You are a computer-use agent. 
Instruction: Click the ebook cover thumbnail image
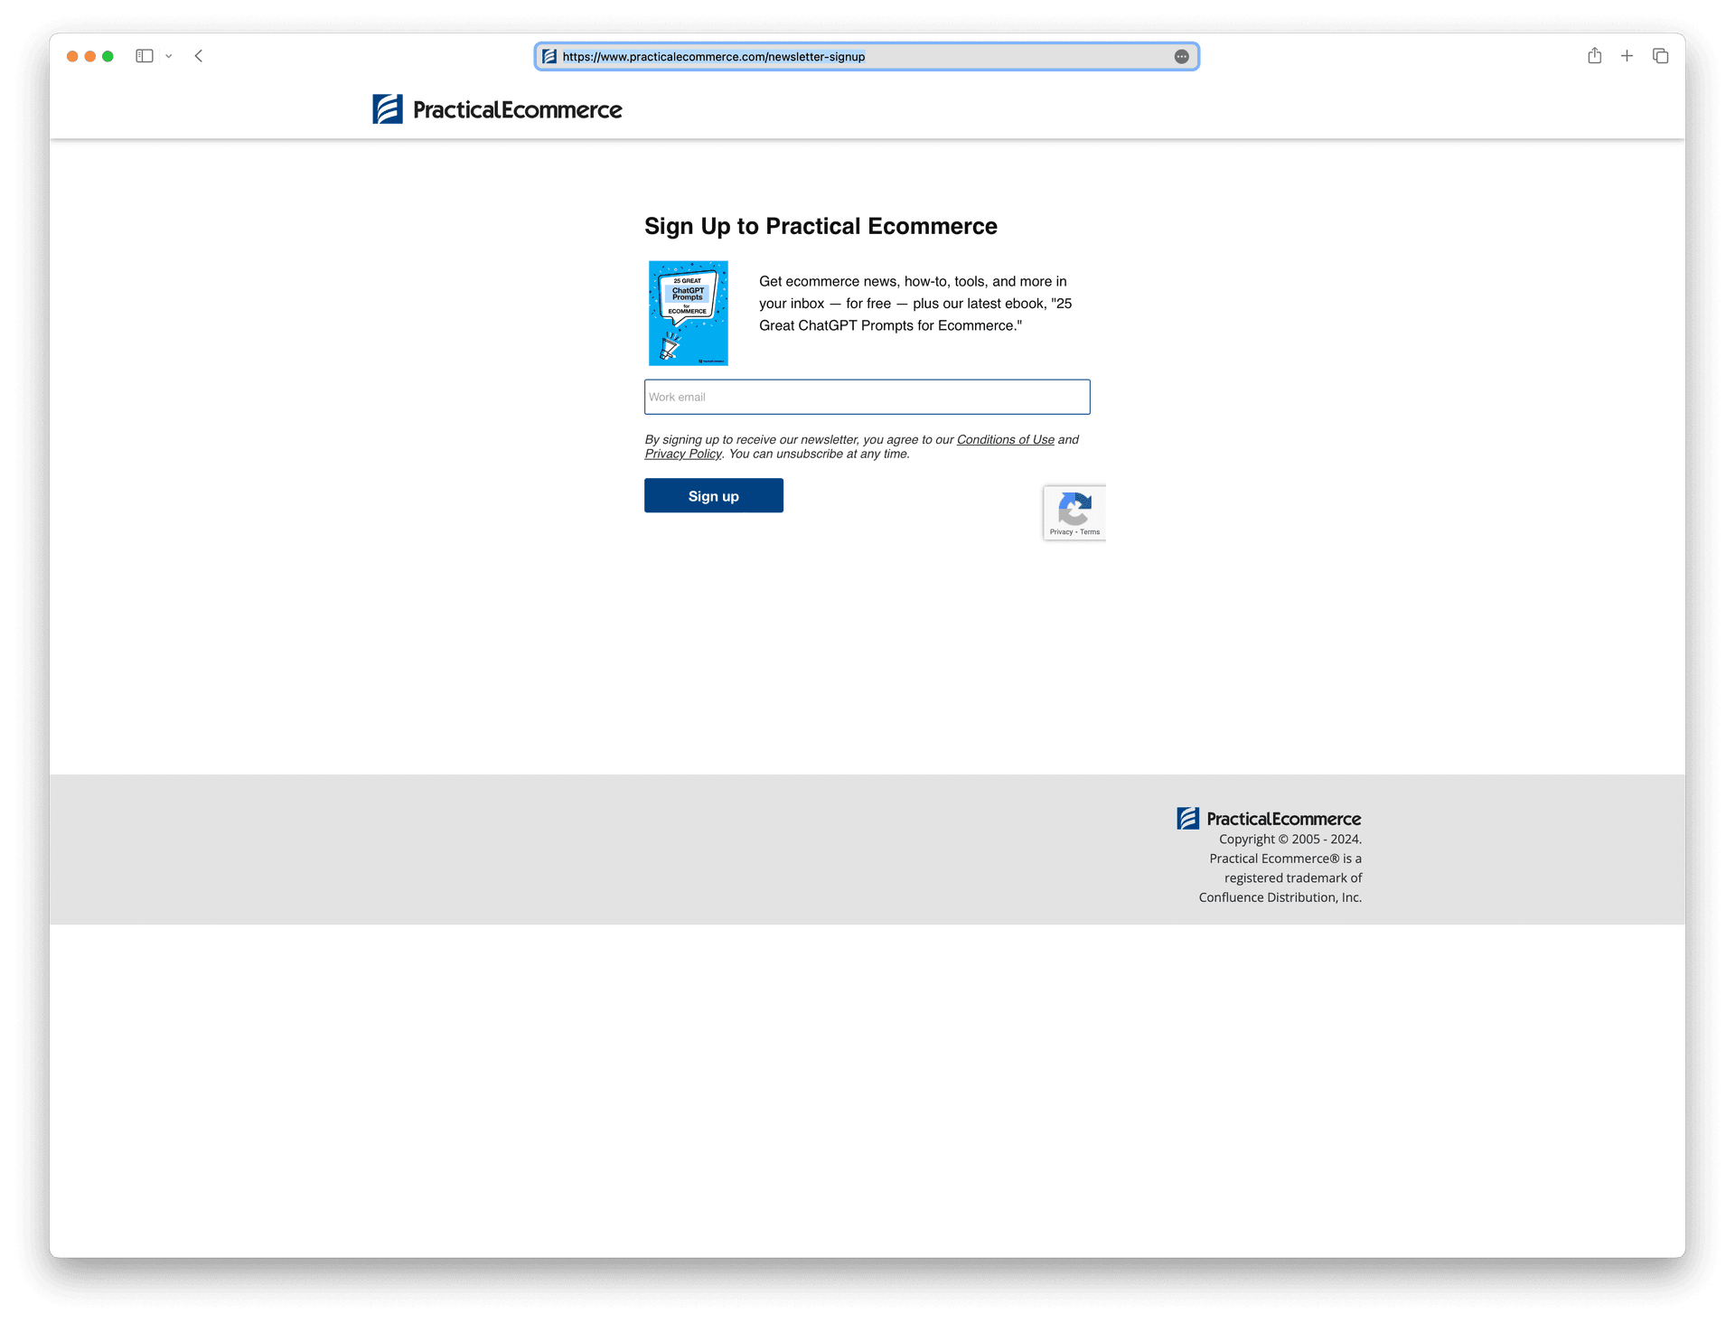tap(688, 313)
